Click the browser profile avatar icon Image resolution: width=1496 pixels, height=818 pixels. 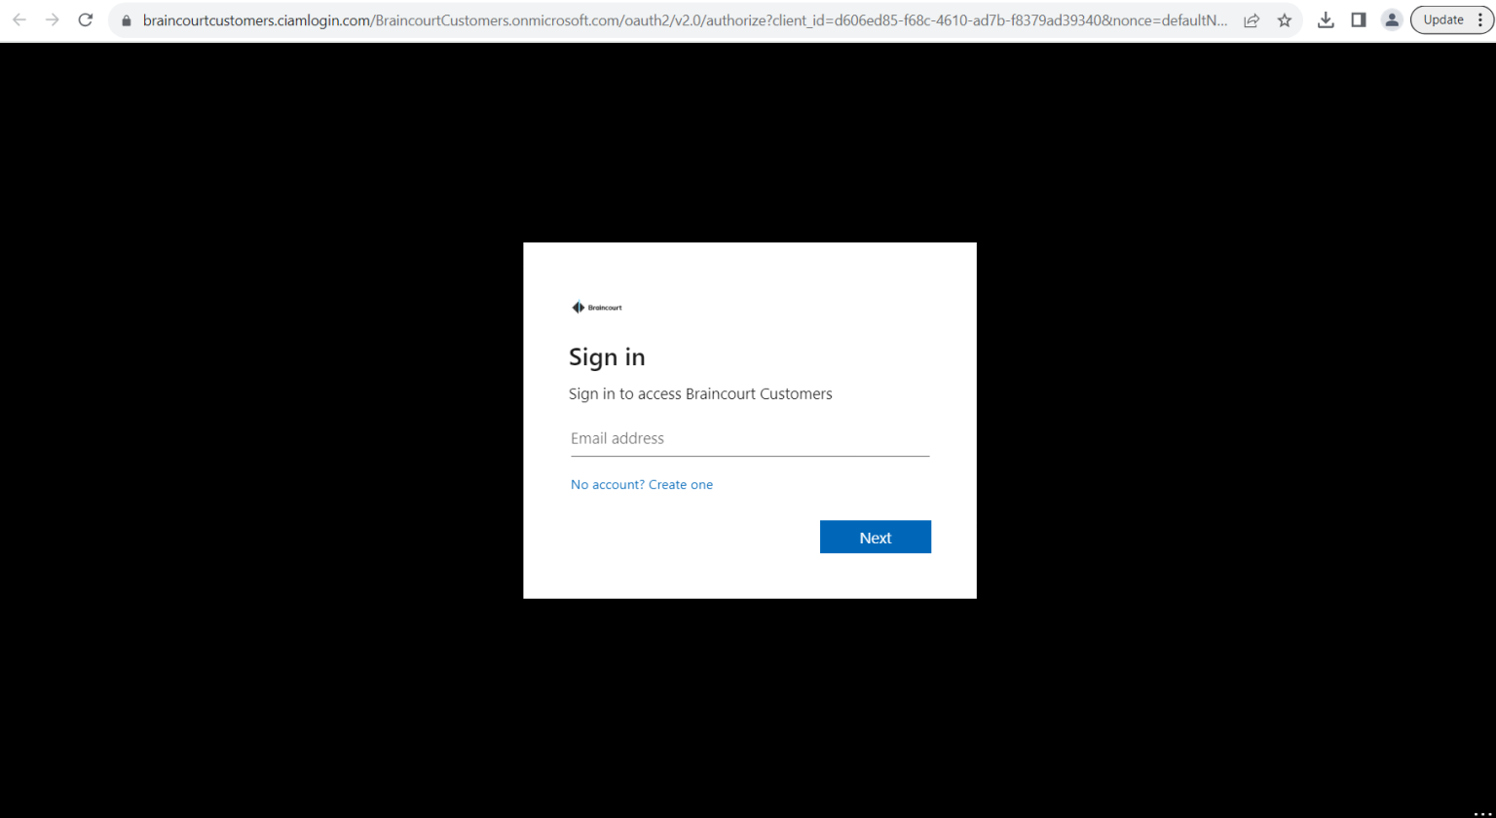coord(1391,19)
